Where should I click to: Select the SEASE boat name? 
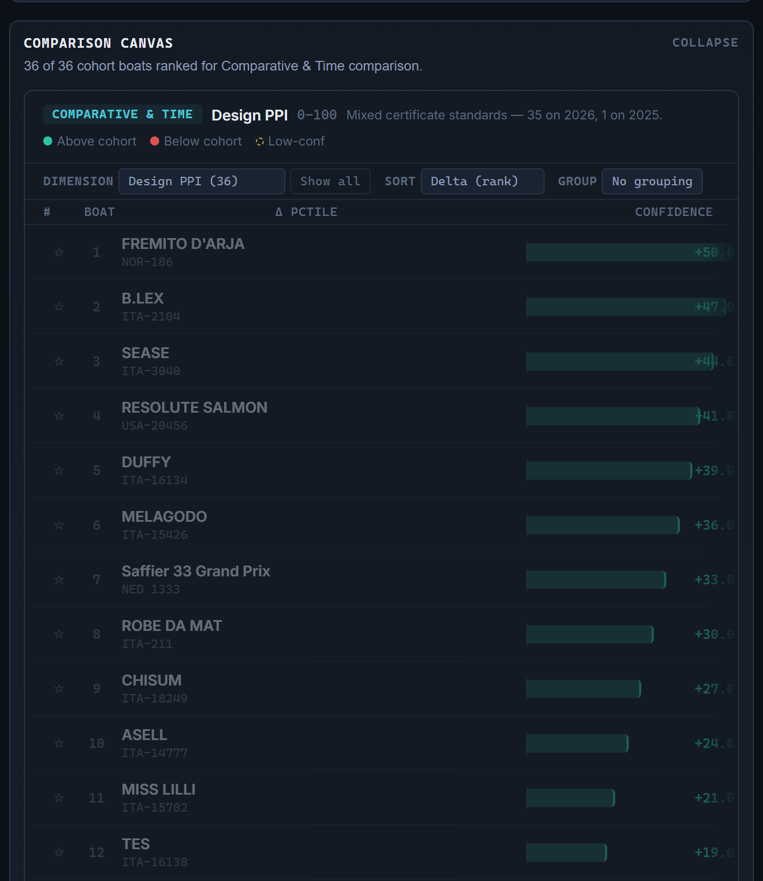[x=146, y=353]
